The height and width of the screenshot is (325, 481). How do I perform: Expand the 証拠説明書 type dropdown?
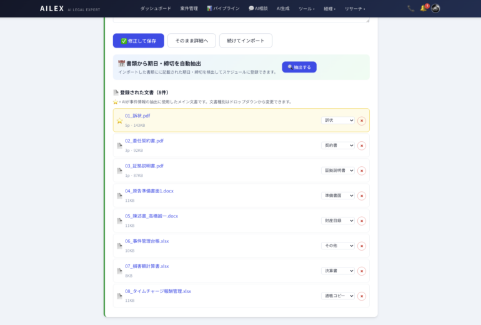(337, 171)
